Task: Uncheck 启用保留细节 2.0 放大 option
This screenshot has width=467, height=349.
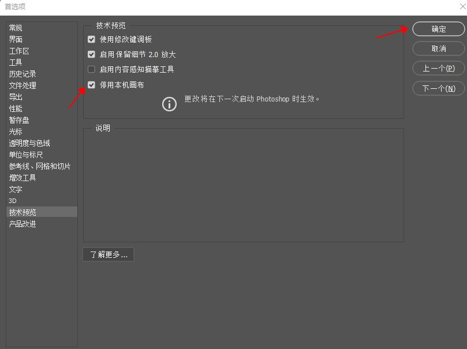Action: (91, 54)
